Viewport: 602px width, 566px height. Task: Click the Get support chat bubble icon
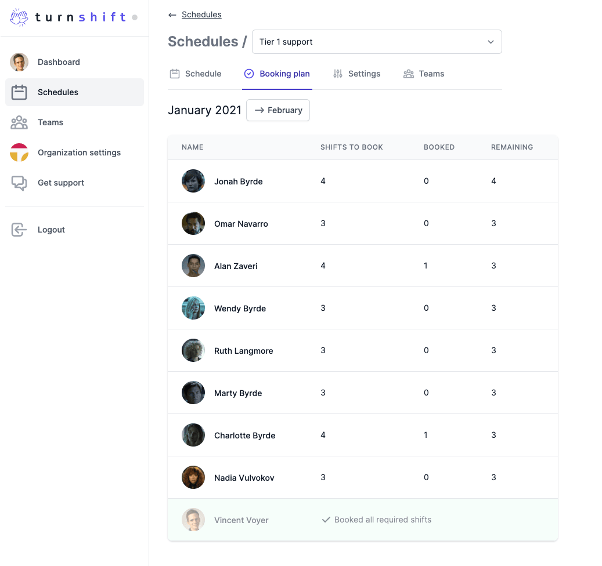[19, 183]
